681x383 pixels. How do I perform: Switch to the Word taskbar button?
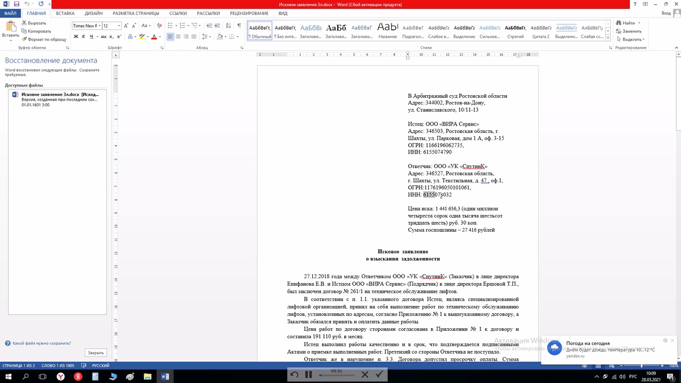click(165, 377)
